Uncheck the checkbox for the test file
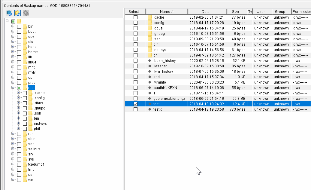This screenshot has height=190, width=311. point(135,104)
